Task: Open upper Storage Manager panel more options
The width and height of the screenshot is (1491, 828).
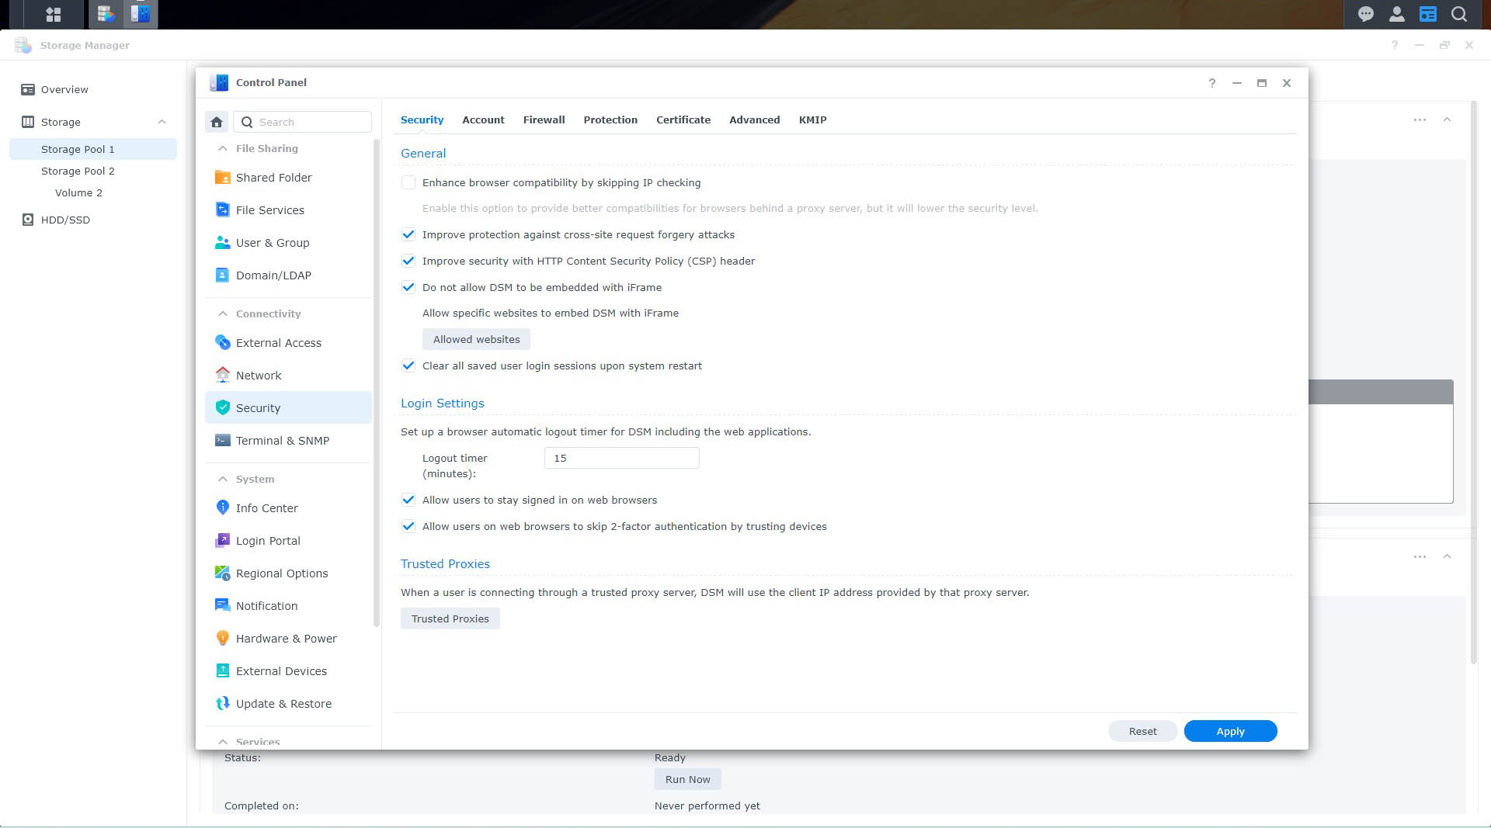Action: (x=1420, y=120)
